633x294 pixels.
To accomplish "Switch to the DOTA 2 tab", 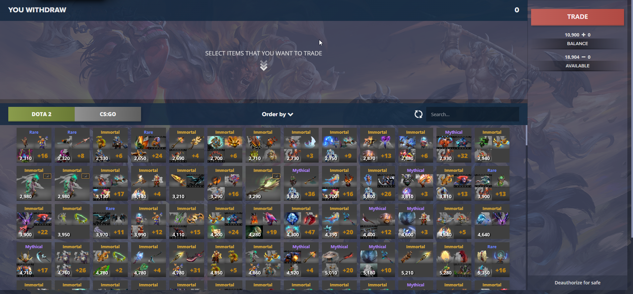I will 41,114.
